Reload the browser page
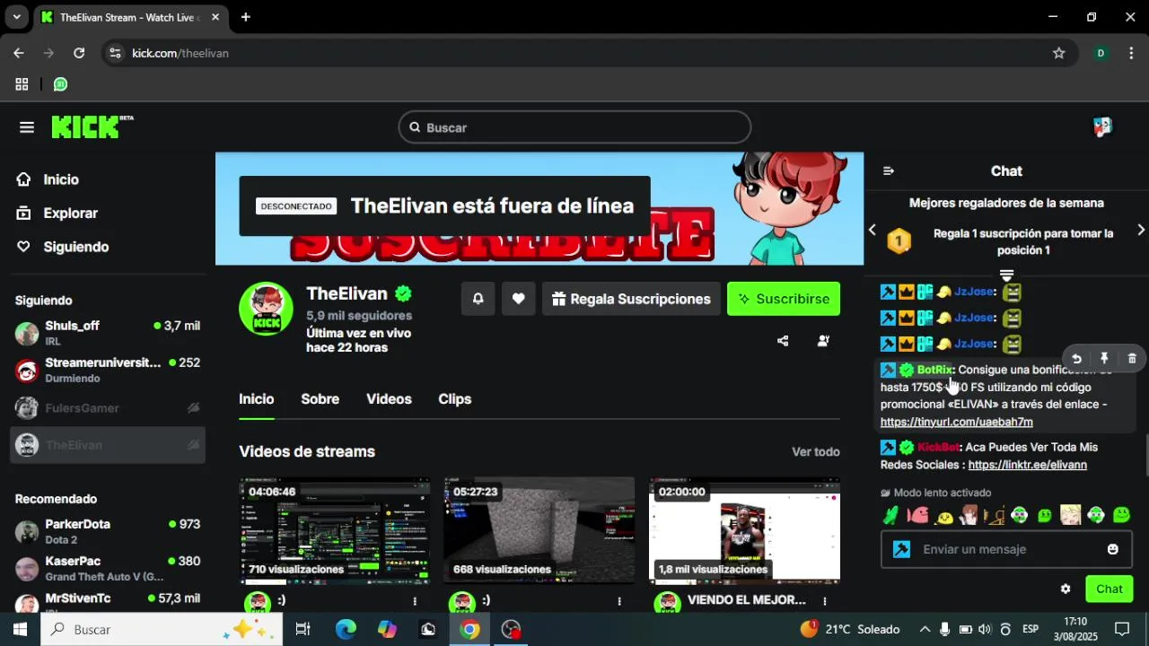Image resolution: width=1149 pixels, height=646 pixels. click(79, 53)
